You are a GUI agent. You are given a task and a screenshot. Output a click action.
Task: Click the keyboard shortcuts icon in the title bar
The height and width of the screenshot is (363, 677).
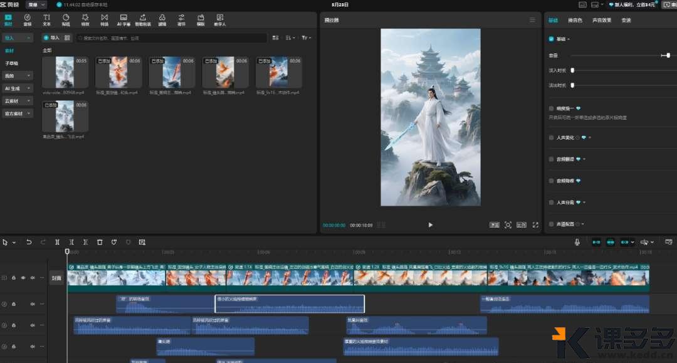click(582, 5)
